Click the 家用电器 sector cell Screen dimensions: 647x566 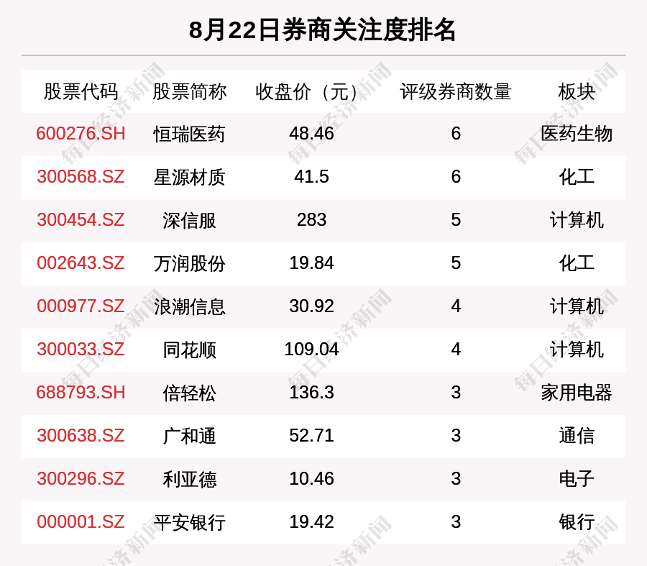click(x=577, y=393)
